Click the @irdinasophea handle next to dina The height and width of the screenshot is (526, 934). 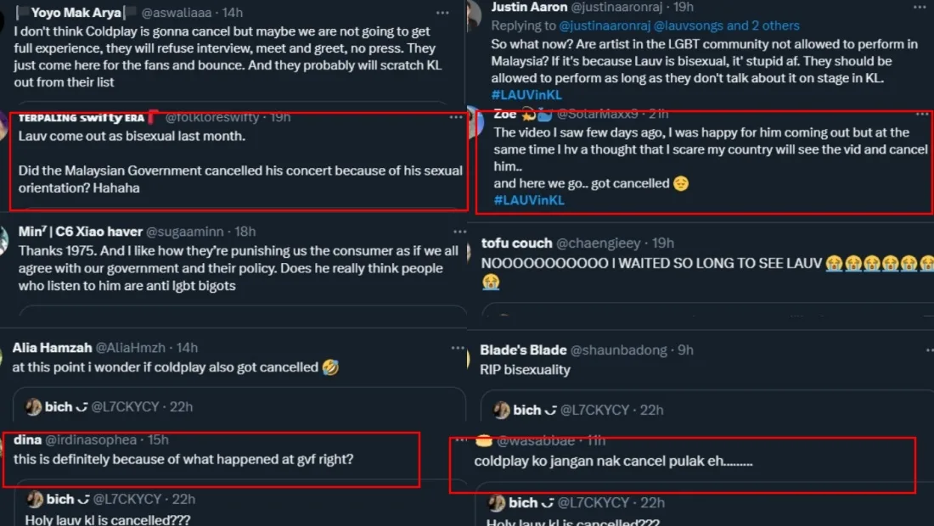point(94,439)
